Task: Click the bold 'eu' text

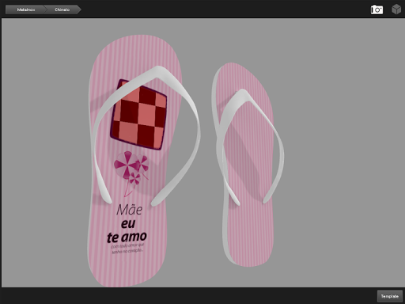Action: pyautogui.click(x=128, y=224)
